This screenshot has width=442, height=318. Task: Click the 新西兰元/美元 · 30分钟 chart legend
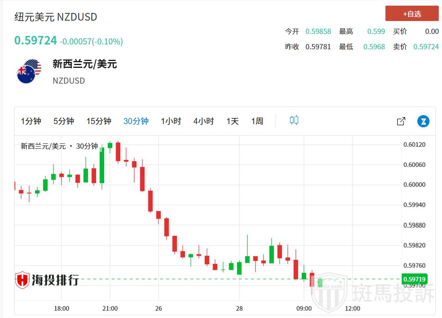(x=59, y=146)
